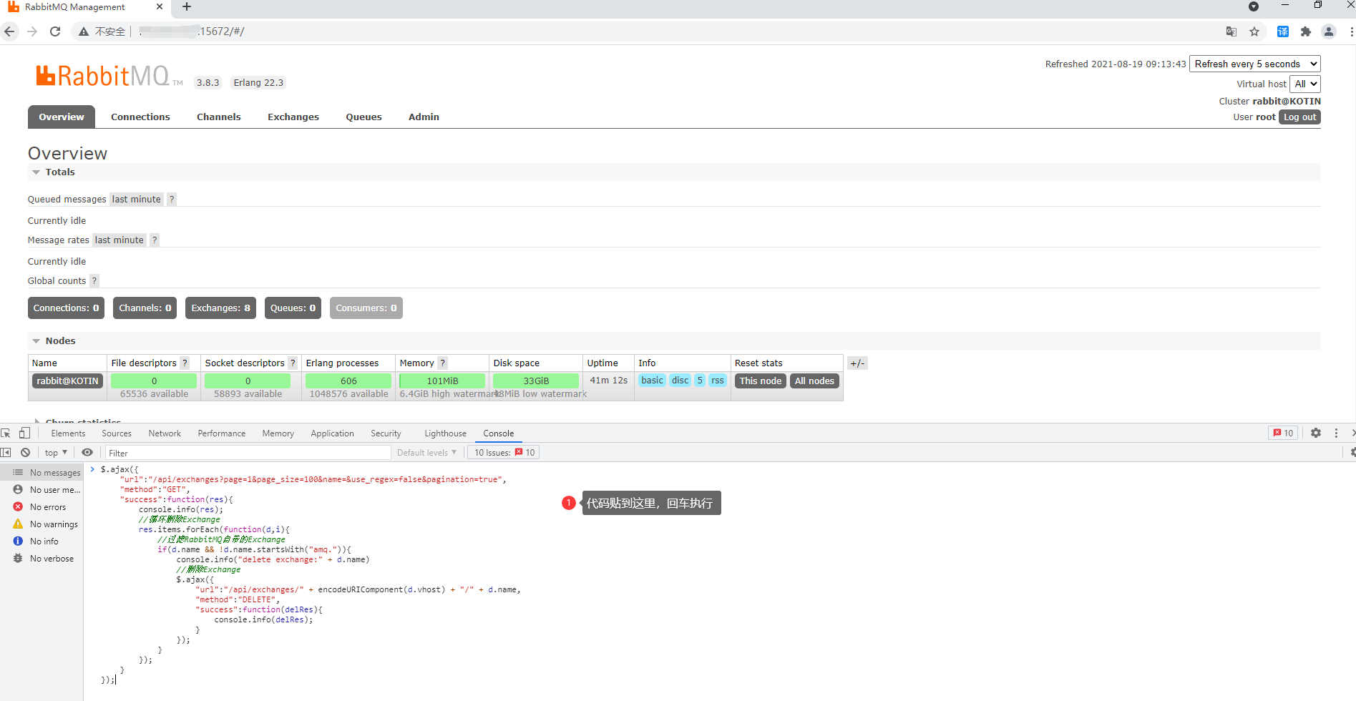Image resolution: width=1356 pixels, height=701 pixels.
Task: Click the Exchanges: 8 count button
Action: tap(220, 308)
